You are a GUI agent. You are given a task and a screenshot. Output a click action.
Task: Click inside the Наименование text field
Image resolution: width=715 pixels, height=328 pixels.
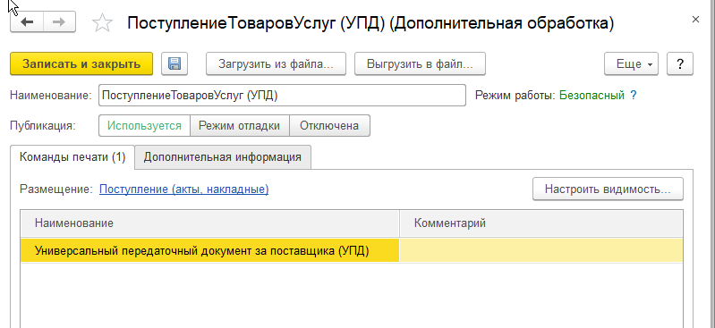[x=282, y=96]
